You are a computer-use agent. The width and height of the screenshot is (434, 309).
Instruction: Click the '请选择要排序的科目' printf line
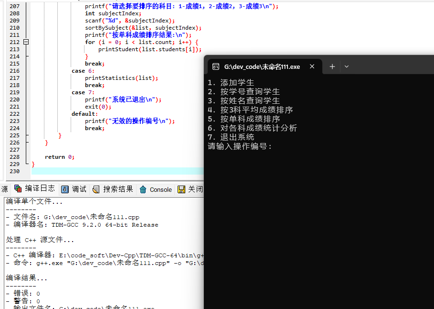click(181, 6)
